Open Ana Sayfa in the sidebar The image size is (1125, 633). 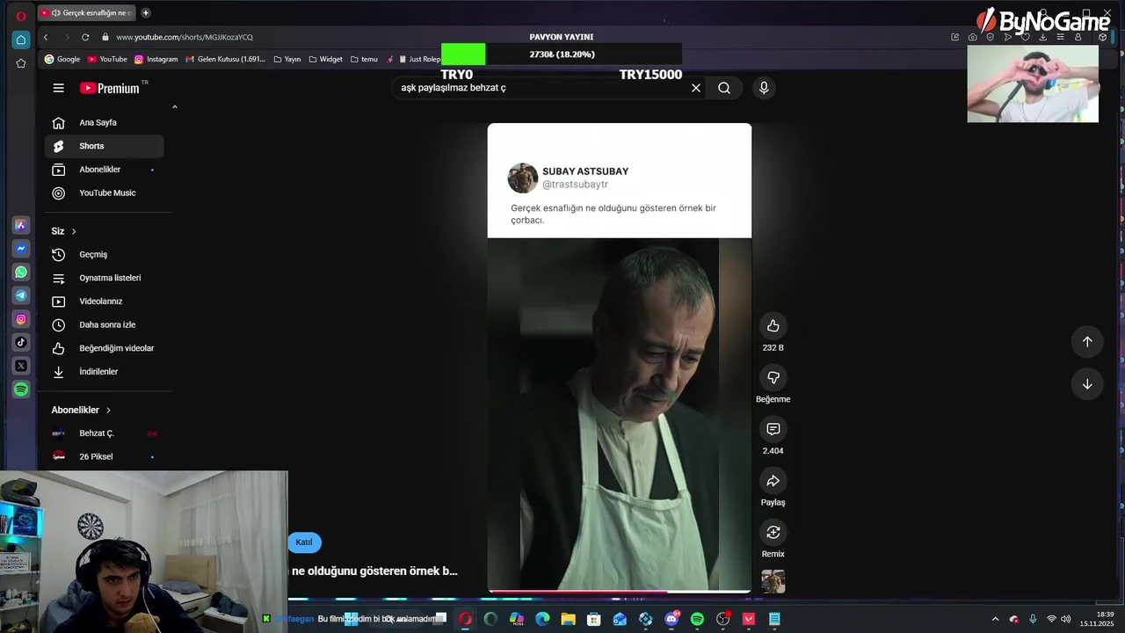(104, 123)
